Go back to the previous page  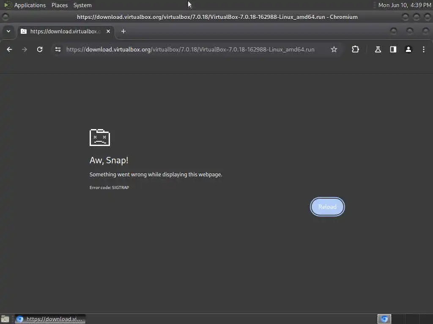pyautogui.click(x=9, y=49)
